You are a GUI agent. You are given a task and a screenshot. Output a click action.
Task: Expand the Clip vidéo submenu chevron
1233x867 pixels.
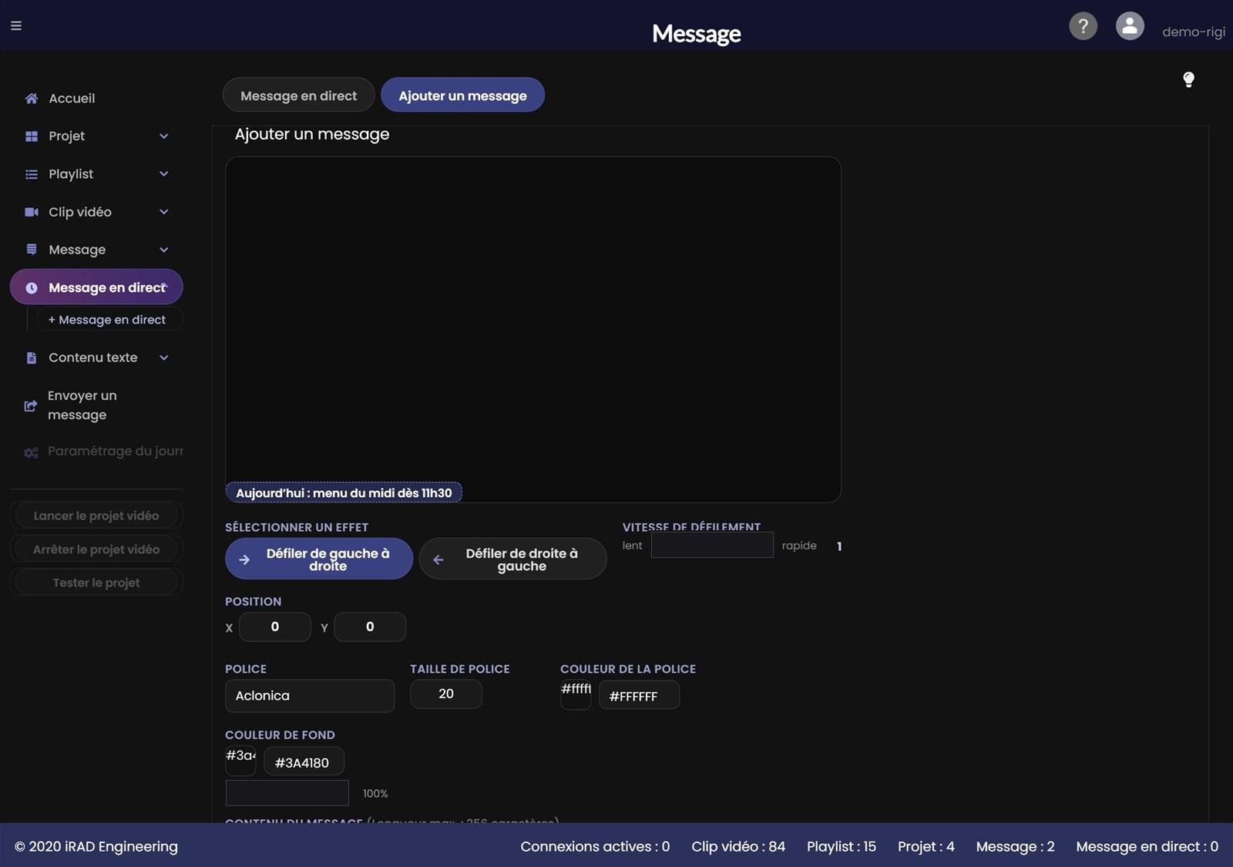(x=163, y=212)
